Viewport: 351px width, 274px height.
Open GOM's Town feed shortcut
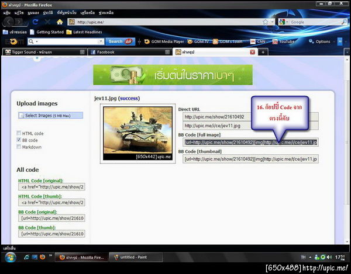pos(228,41)
